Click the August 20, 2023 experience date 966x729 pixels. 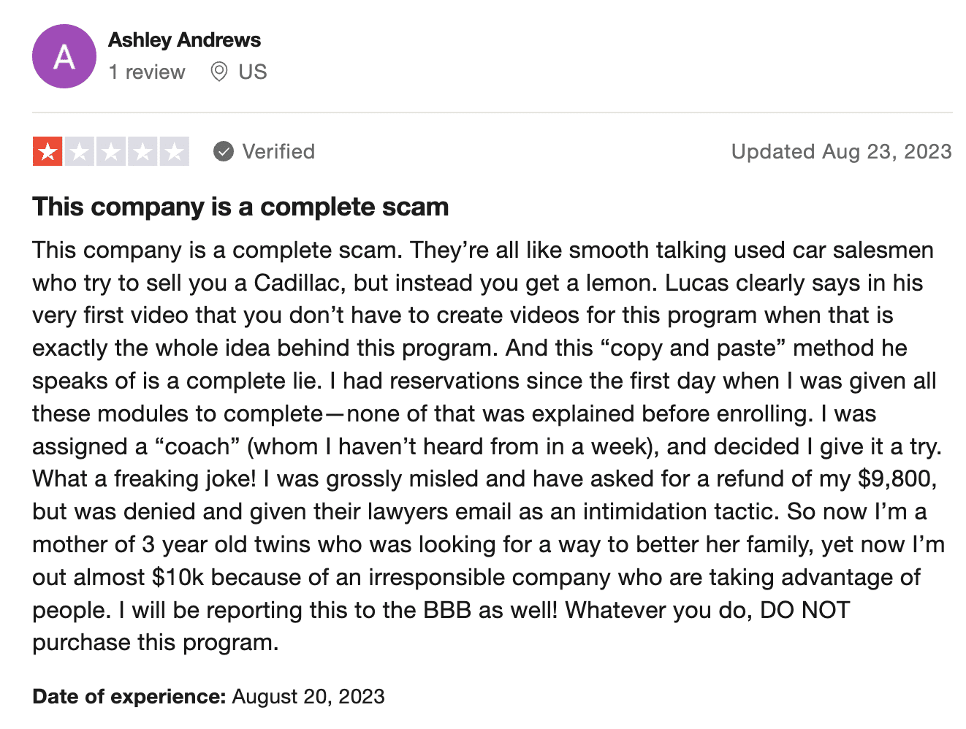point(308,696)
